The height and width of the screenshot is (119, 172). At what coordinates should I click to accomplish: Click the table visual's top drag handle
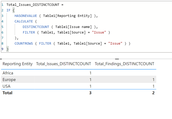(117, 59)
